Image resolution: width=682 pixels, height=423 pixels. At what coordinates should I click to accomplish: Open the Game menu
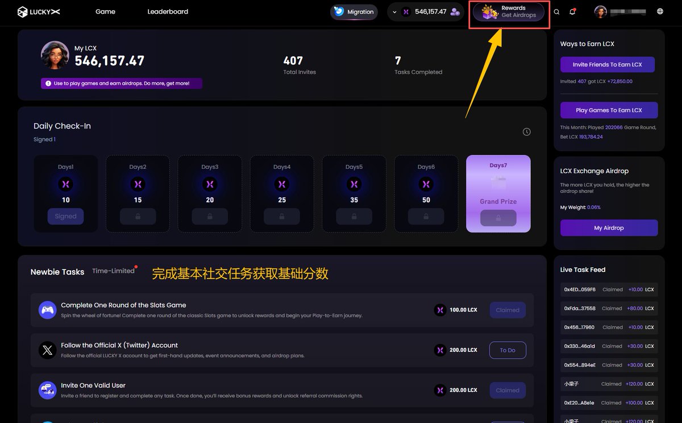(105, 11)
